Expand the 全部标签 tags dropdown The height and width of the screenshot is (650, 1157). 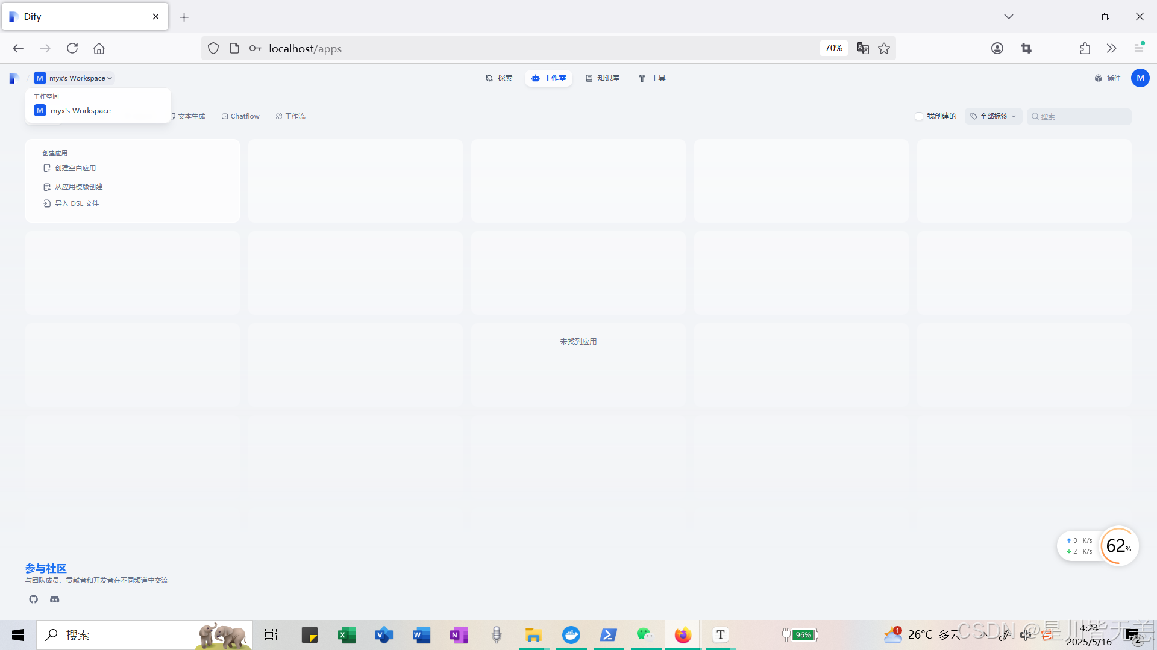pyautogui.click(x=993, y=116)
